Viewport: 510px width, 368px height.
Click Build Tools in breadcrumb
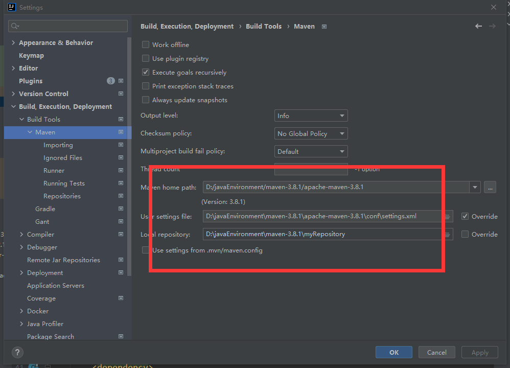click(x=264, y=27)
